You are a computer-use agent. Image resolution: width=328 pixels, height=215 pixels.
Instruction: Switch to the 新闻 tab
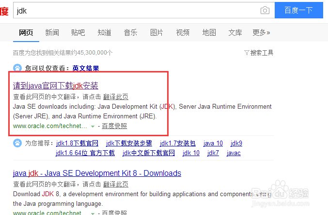pos(52,32)
